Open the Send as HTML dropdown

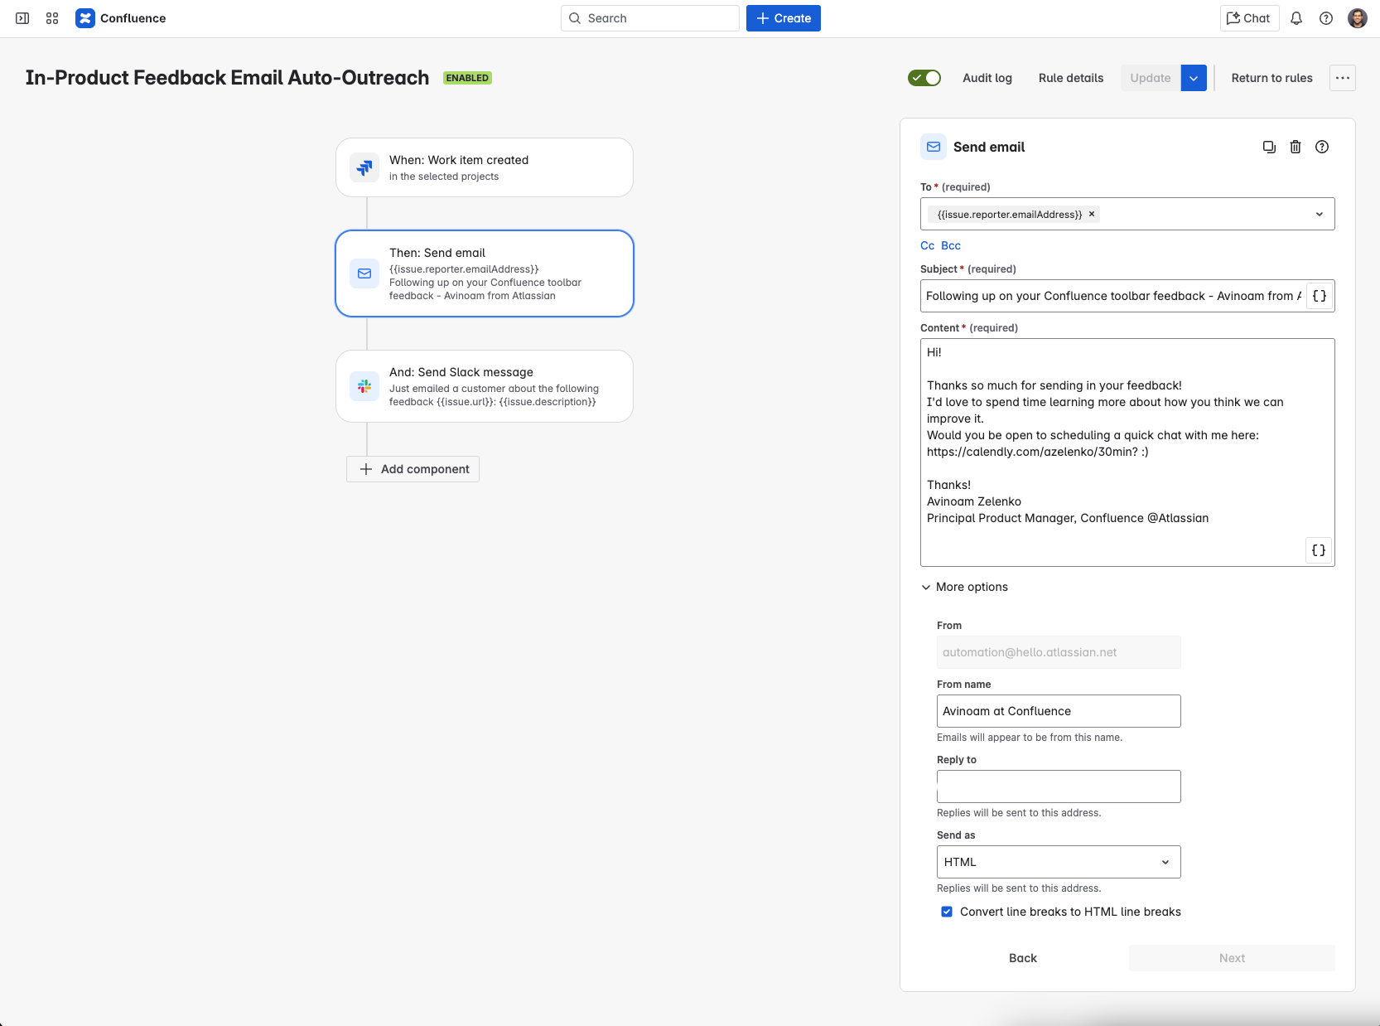point(1059,862)
